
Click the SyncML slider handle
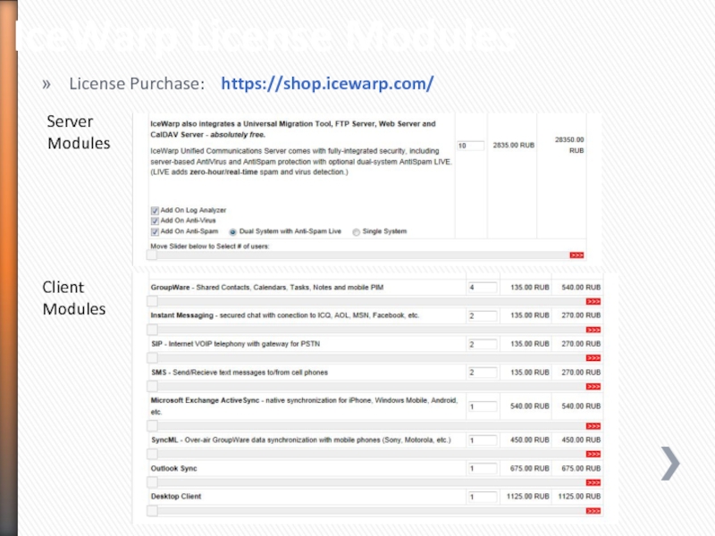[152, 454]
